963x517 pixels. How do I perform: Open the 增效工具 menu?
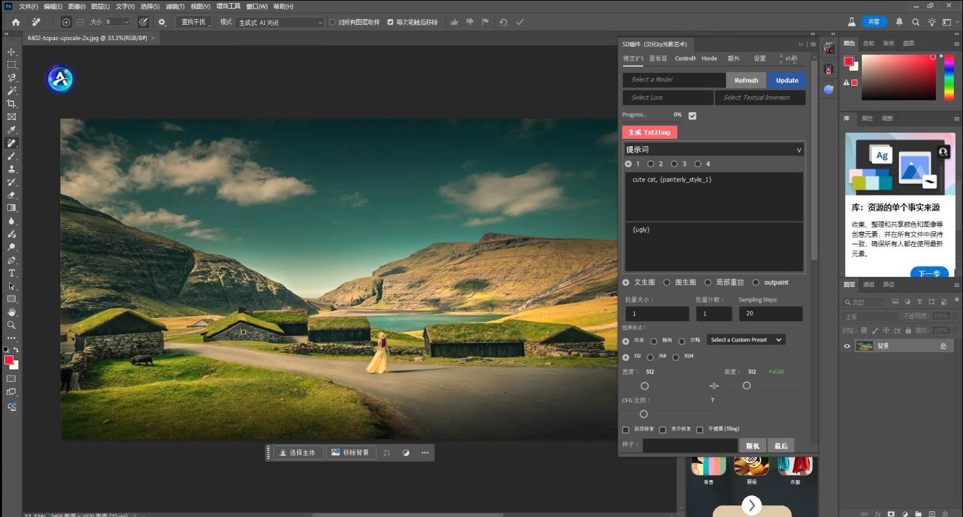click(x=228, y=6)
